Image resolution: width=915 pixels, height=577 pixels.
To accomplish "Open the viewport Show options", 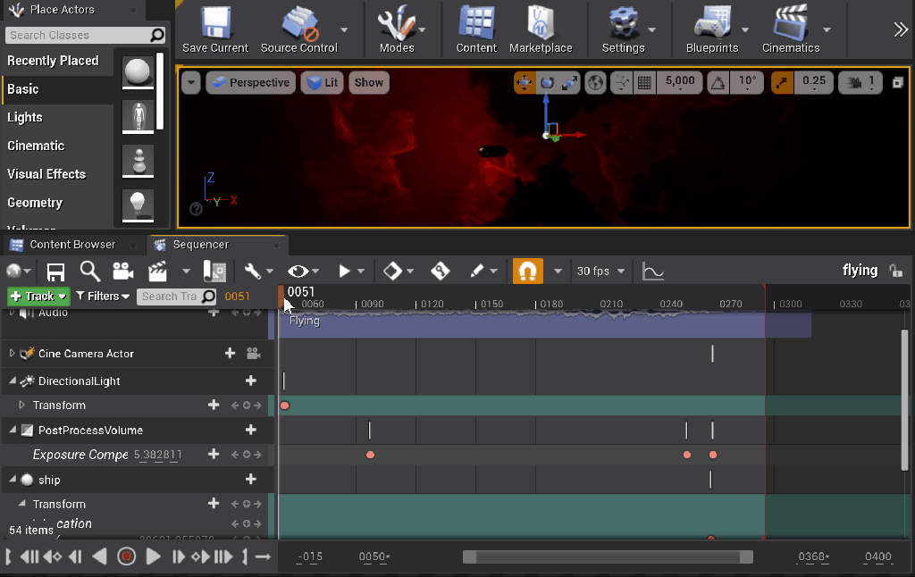I will 368,83.
